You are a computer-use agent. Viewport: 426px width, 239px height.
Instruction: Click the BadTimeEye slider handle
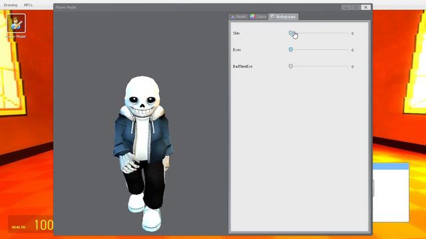tap(291, 66)
